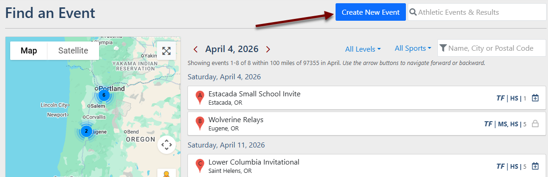Open the All Levels dropdown
The width and height of the screenshot is (548, 177).
click(363, 49)
